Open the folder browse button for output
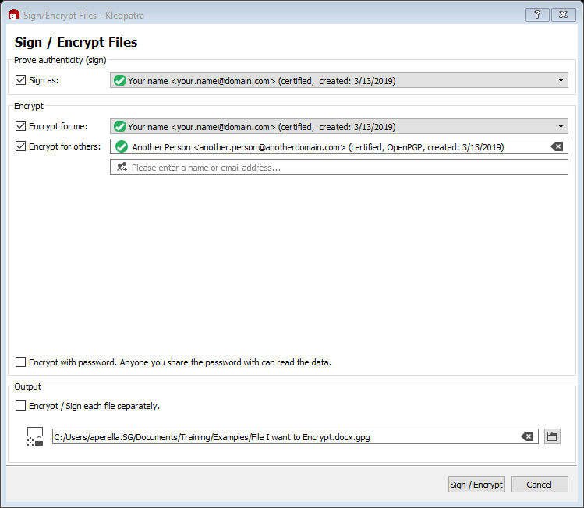Viewport: 584px width, 508px height. click(552, 436)
